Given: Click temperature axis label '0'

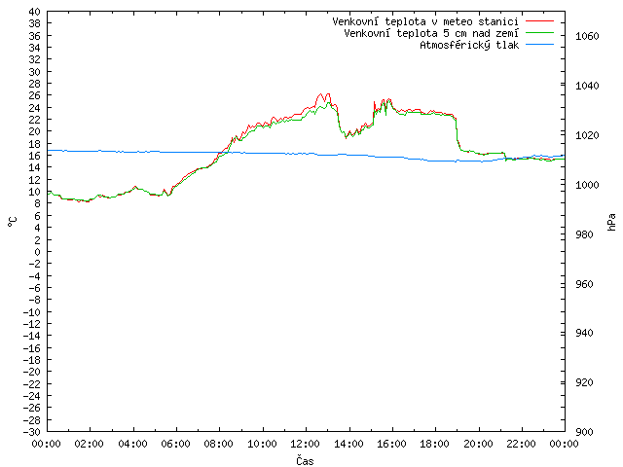Looking at the screenshot, I should [x=37, y=252].
